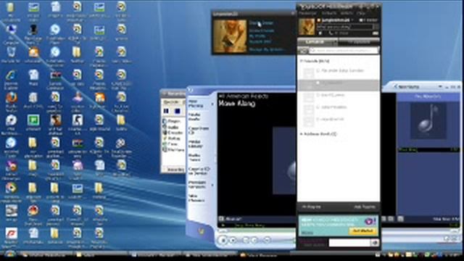Viewport: 464px width, 261px height.
Task: Click add contact icon beside search field
Action: (x=303, y=51)
